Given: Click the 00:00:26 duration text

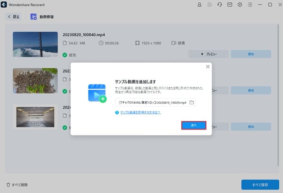Looking at the screenshot, I should tap(112, 43).
